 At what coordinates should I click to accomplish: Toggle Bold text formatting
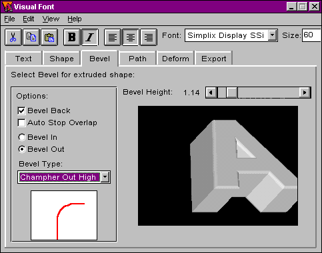click(72, 37)
